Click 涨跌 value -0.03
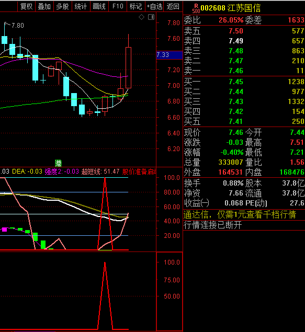This screenshot has width=305, height=332. coord(234,143)
